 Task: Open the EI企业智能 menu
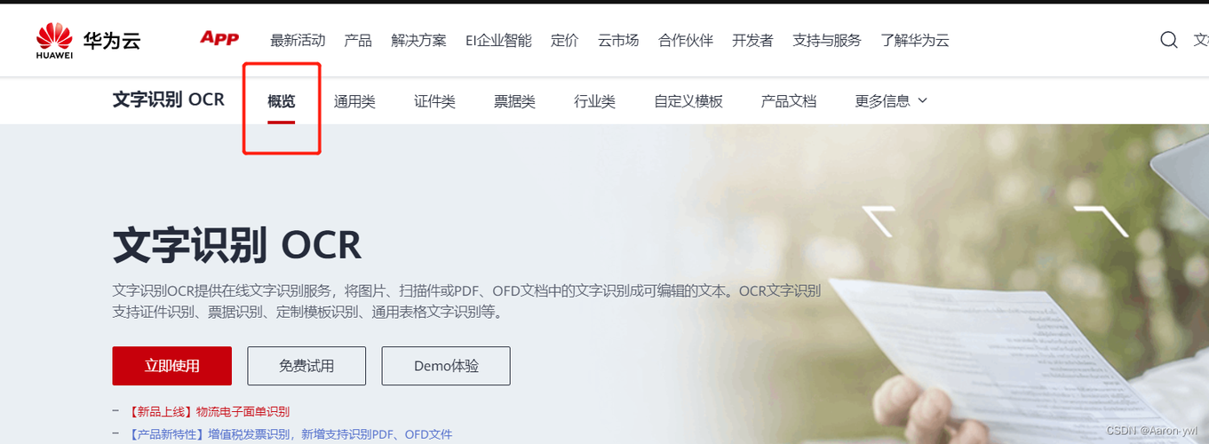click(498, 41)
